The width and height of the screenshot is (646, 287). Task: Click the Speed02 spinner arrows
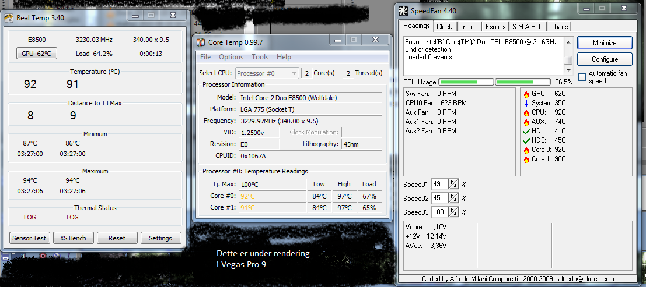pos(453,198)
